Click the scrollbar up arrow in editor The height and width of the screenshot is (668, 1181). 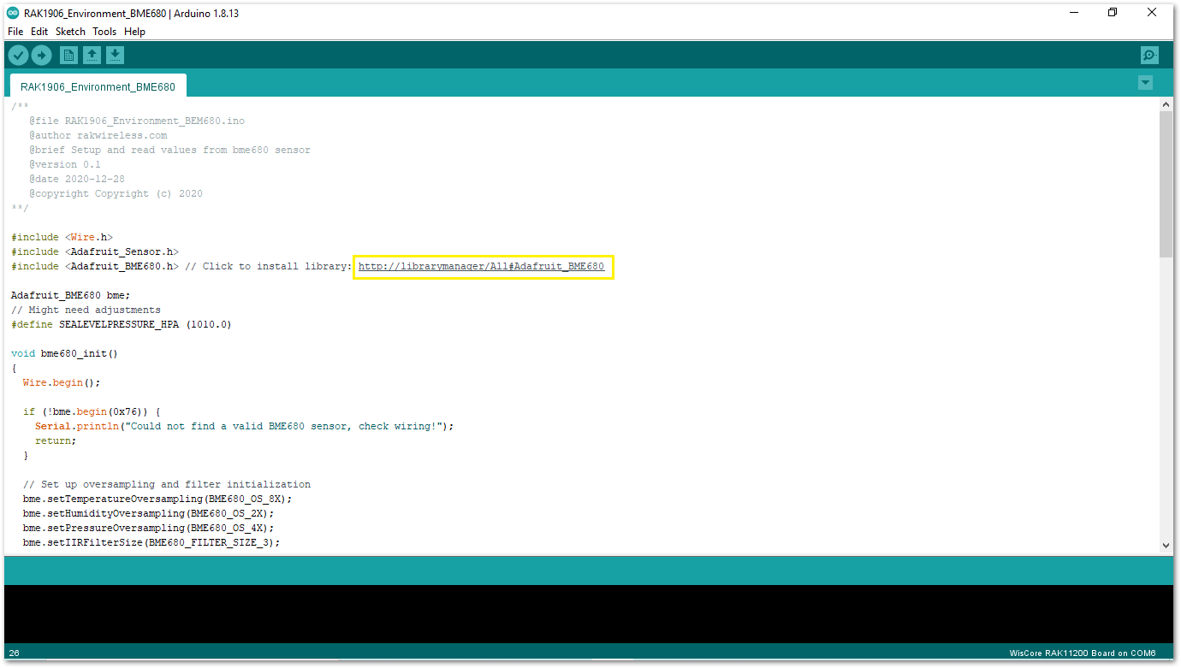coord(1166,104)
